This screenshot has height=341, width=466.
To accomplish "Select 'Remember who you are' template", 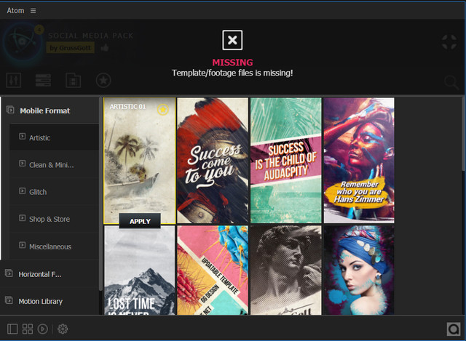I will pyautogui.click(x=359, y=161).
